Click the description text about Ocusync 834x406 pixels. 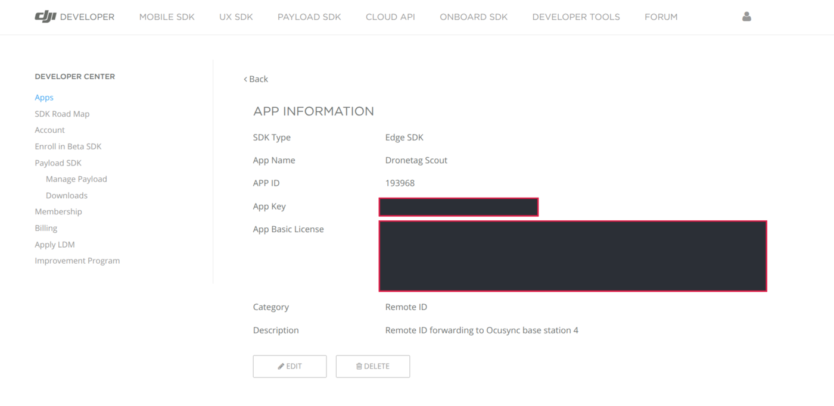pyautogui.click(x=482, y=330)
